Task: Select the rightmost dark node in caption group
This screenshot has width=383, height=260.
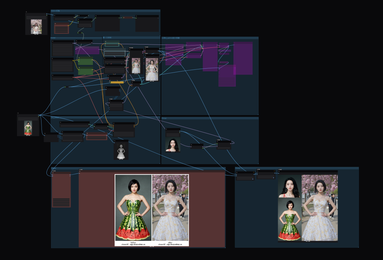Action: (x=147, y=24)
